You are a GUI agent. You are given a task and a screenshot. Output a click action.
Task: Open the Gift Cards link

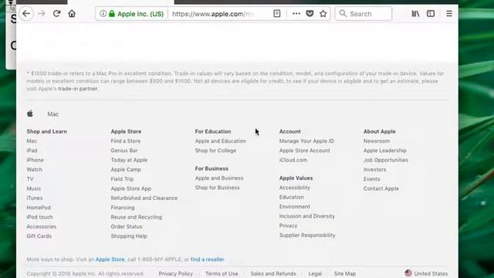coord(39,236)
